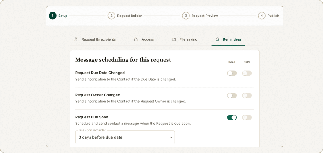Enable Email for Request Owner Changed
The width and height of the screenshot is (323, 153).
pos(232,96)
